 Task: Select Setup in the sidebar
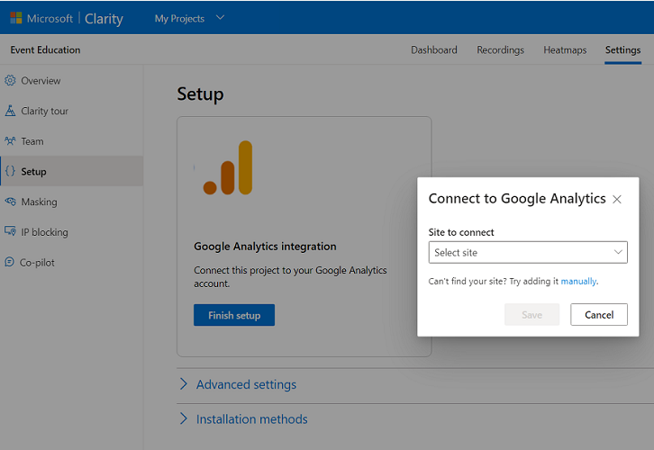[x=72, y=171]
